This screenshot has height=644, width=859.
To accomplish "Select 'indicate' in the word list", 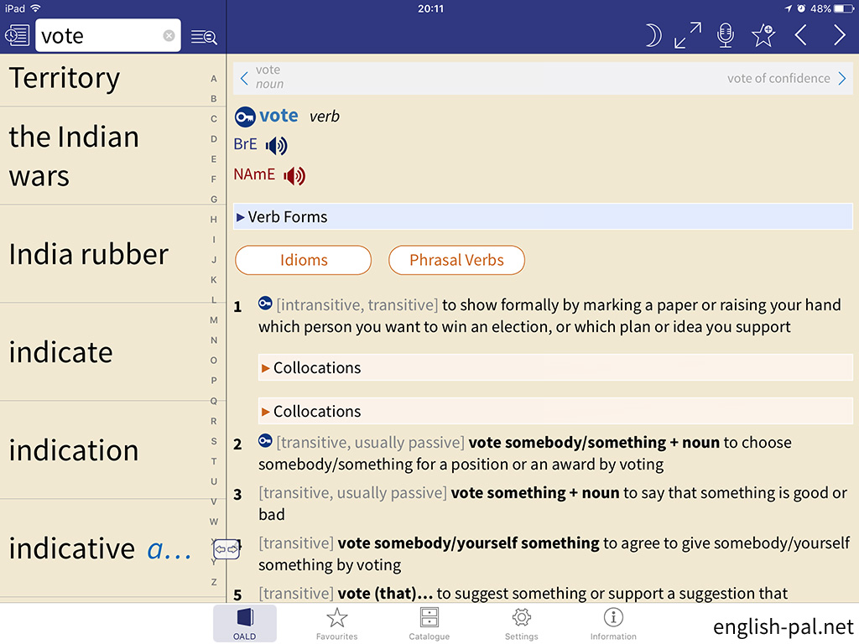I will click(x=60, y=352).
